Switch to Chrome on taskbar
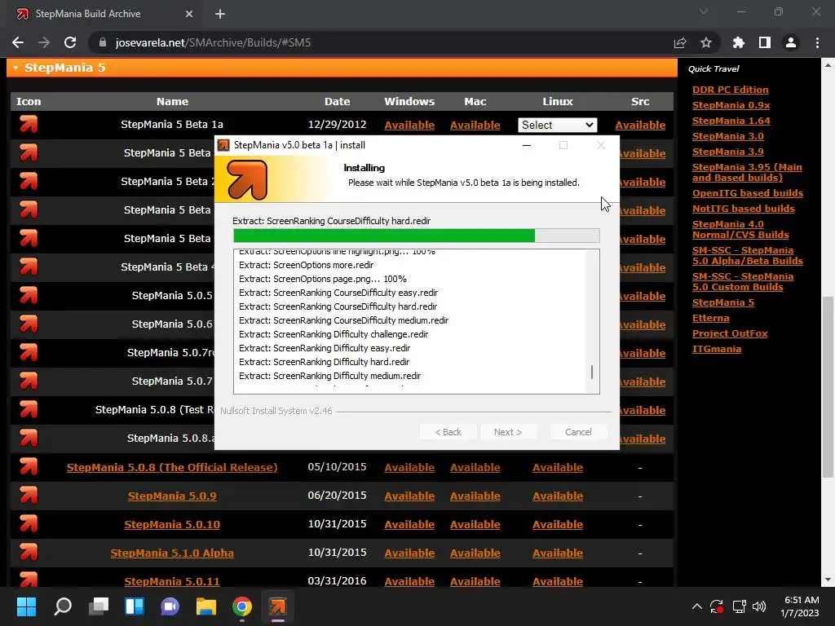This screenshot has width=835, height=626. tap(241, 606)
